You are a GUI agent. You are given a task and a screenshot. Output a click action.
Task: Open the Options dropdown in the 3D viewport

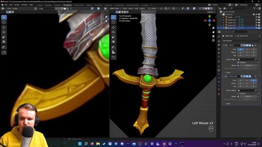tap(211, 12)
